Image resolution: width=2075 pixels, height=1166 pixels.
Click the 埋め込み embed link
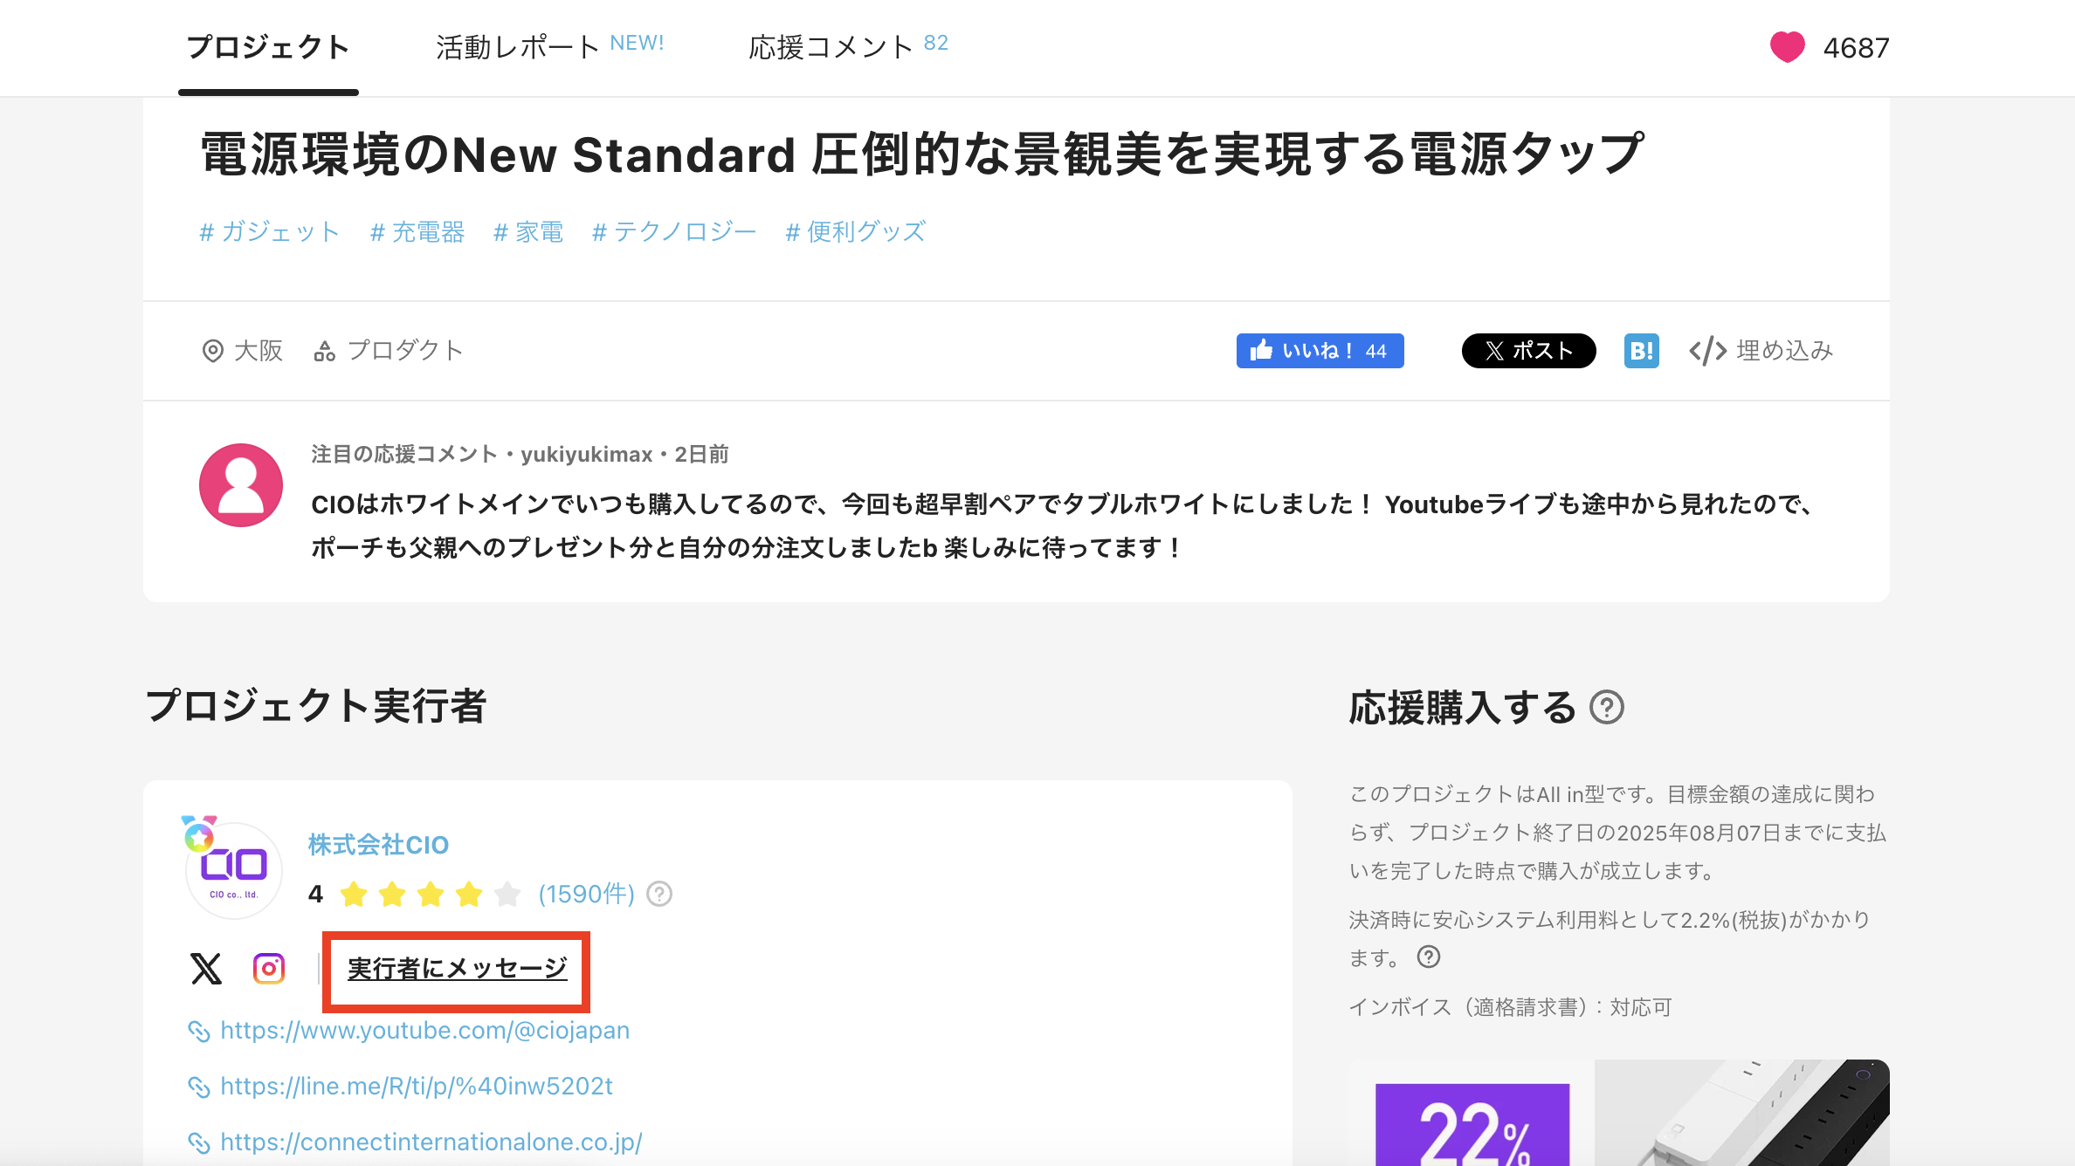[x=1784, y=351]
